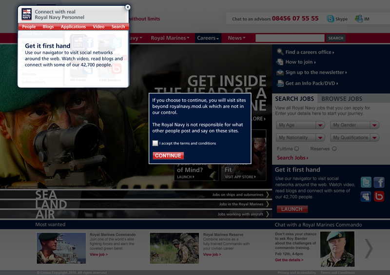The image size is (390, 275).
Task: Click the IM messenger icon
Action: (359, 19)
